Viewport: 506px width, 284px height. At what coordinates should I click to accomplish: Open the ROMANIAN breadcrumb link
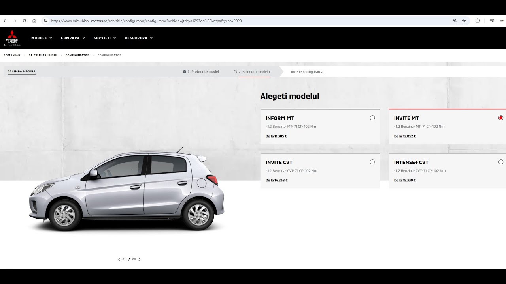tap(12, 56)
